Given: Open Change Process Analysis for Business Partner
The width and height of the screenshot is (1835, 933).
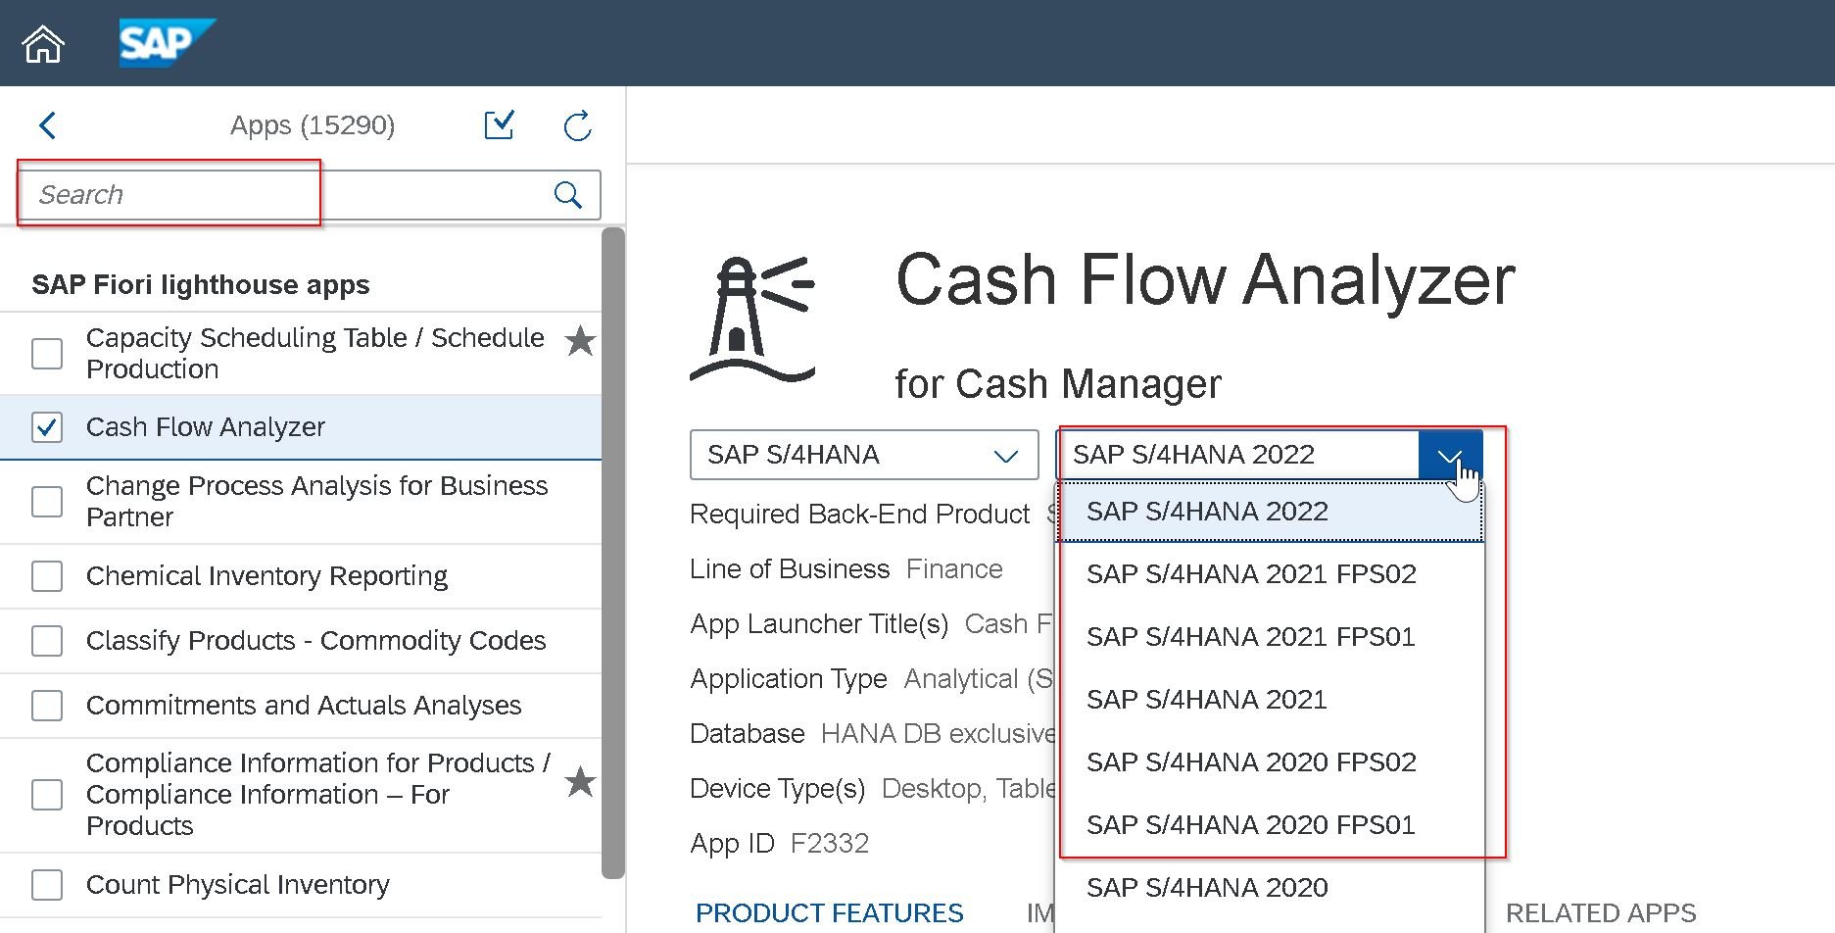Looking at the screenshot, I should point(316,501).
